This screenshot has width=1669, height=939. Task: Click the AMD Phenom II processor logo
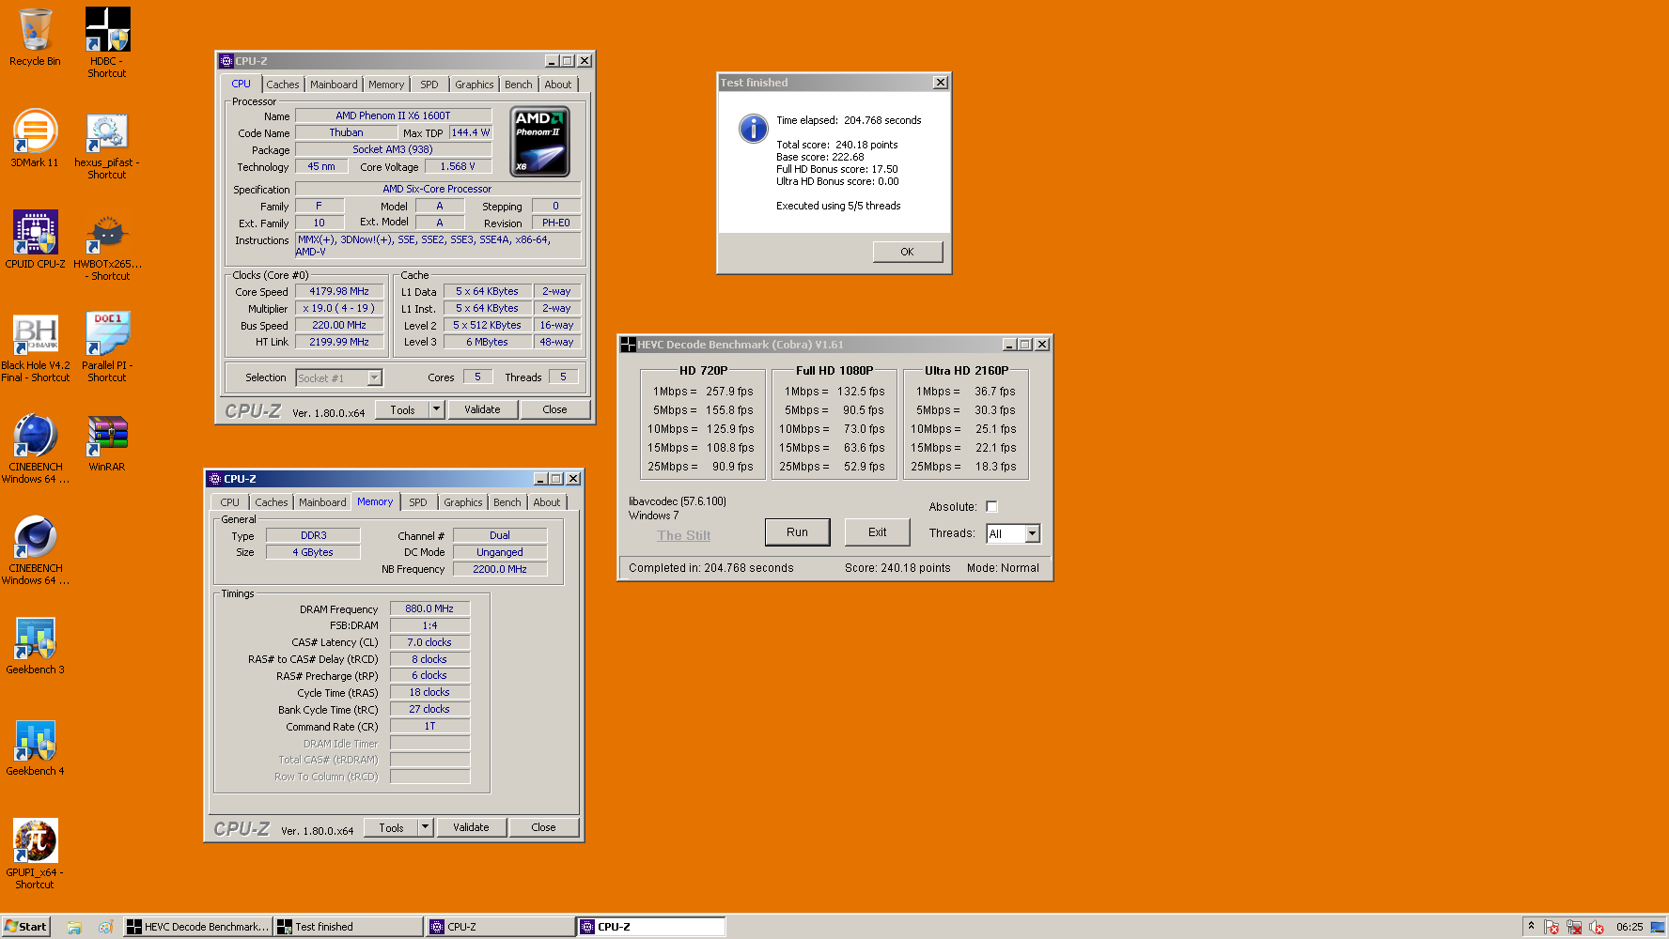pyautogui.click(x=539, y=142)
